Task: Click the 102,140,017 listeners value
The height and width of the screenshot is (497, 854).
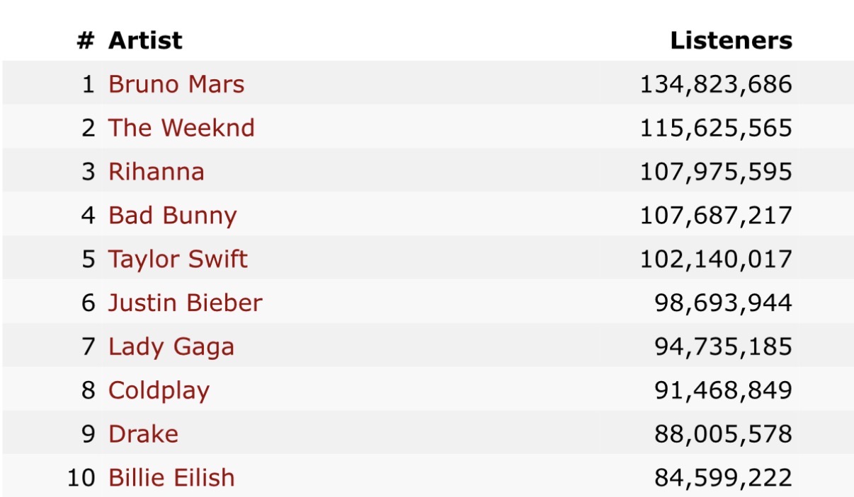Action: tap(716, 259)
